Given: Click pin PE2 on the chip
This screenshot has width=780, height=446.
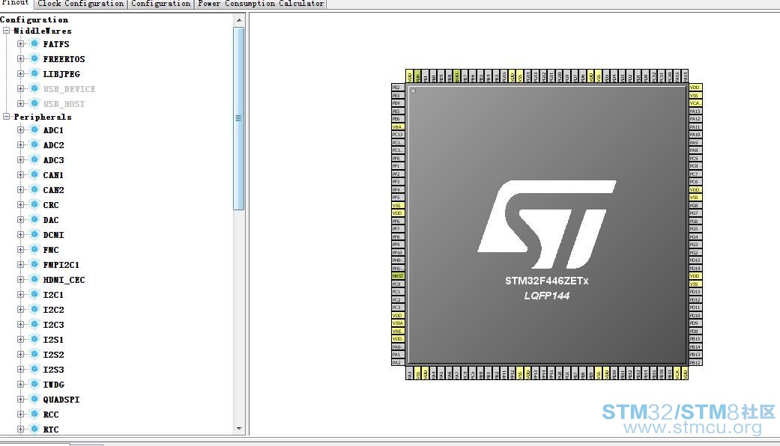Looking at the screenshot, I should coord(398,87).
